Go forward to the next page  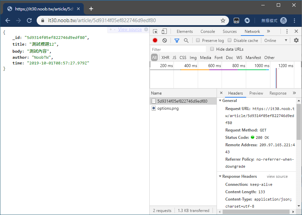[x=18, y=20]
